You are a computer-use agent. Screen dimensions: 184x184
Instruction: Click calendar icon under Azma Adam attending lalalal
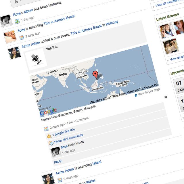pyautogui.click(x=60, y=180)
